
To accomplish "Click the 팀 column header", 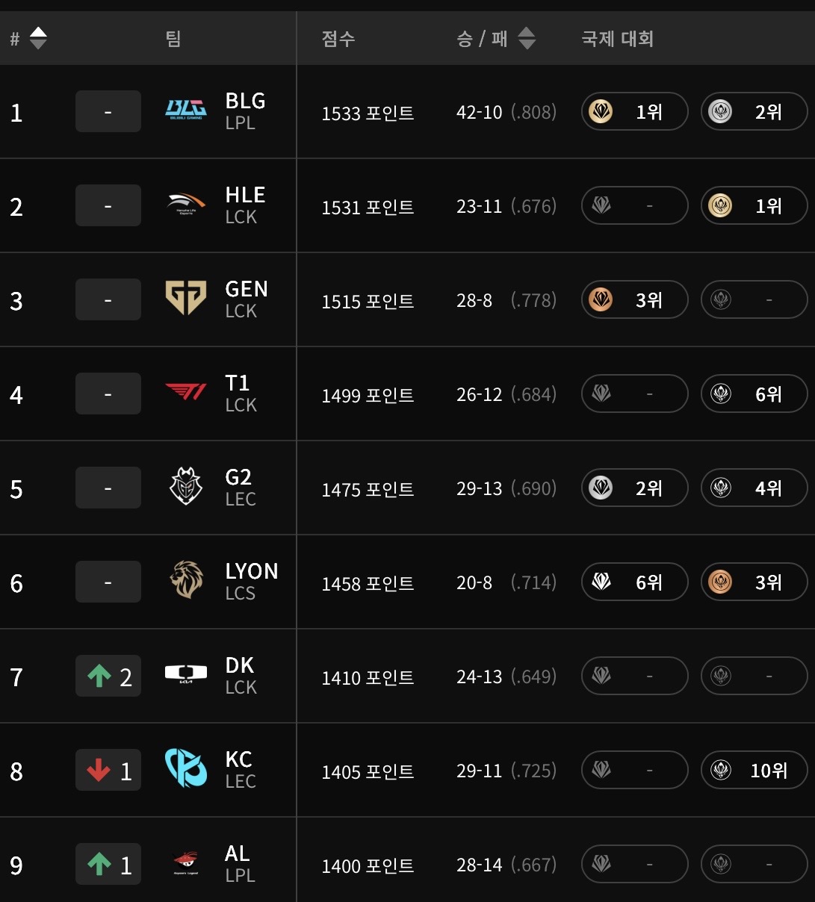I will pos(173,38).
